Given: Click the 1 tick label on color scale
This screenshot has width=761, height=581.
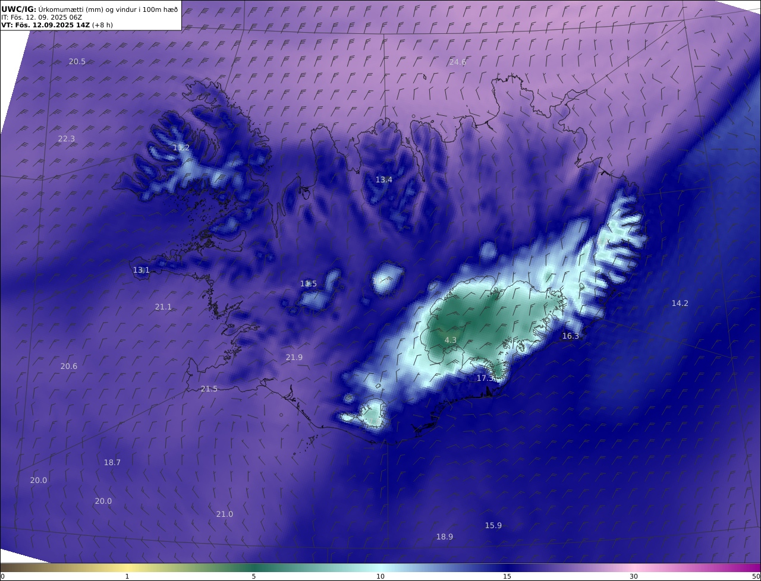Looking at the screenshot, I should (127, 577).
